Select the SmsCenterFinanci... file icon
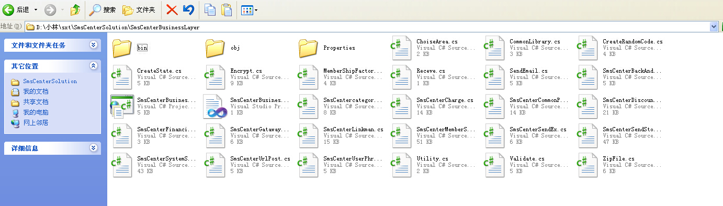Image resolution: width=723 pixels, height=206 pixels. tap(121, 135)
